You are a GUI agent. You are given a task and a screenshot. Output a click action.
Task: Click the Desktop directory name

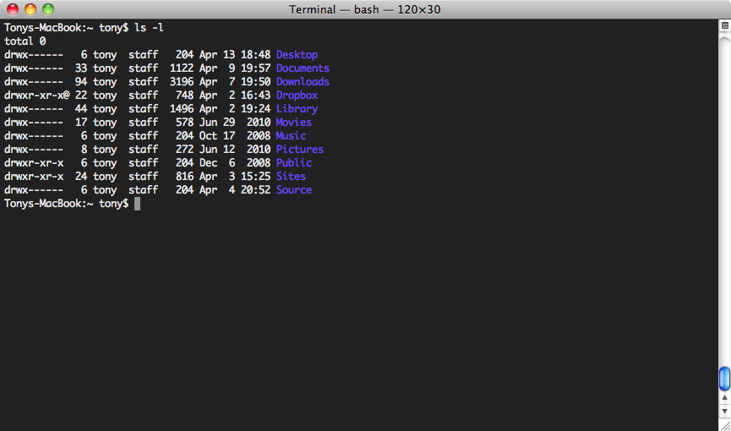click(x=297, y=55)
